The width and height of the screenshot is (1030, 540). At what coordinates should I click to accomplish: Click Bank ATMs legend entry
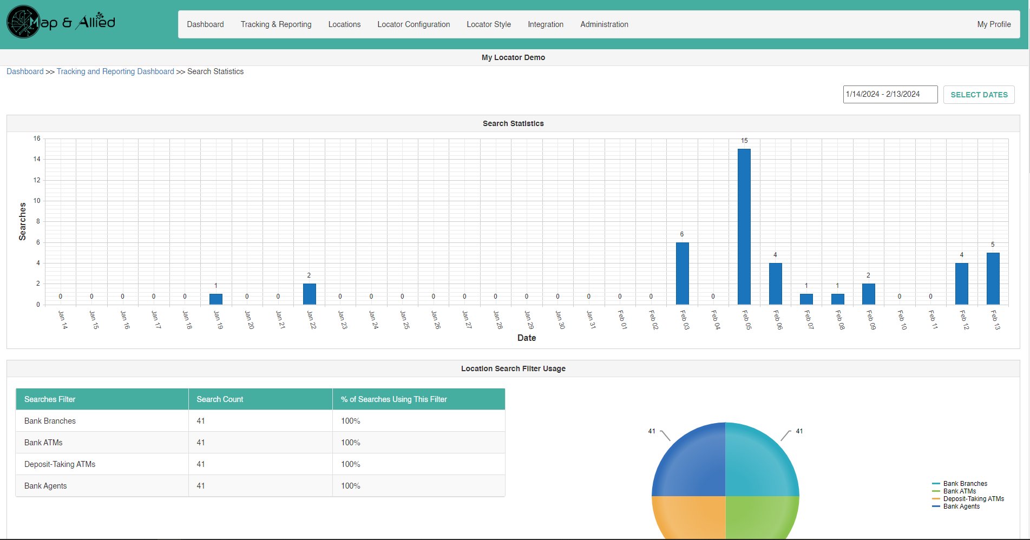click(954, 491)
